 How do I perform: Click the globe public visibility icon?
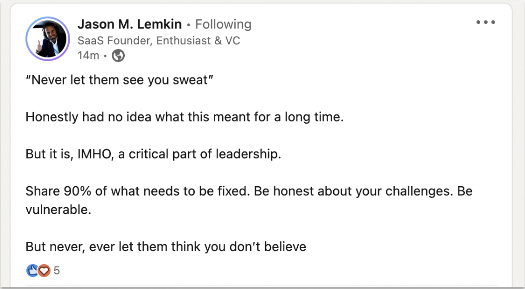point(118,56)
